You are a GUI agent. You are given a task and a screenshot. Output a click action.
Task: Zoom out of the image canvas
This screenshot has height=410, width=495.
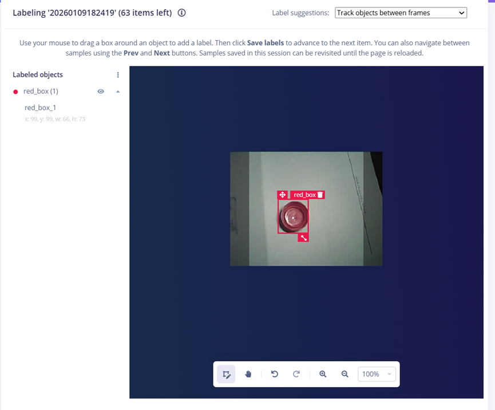pos(344,374)
